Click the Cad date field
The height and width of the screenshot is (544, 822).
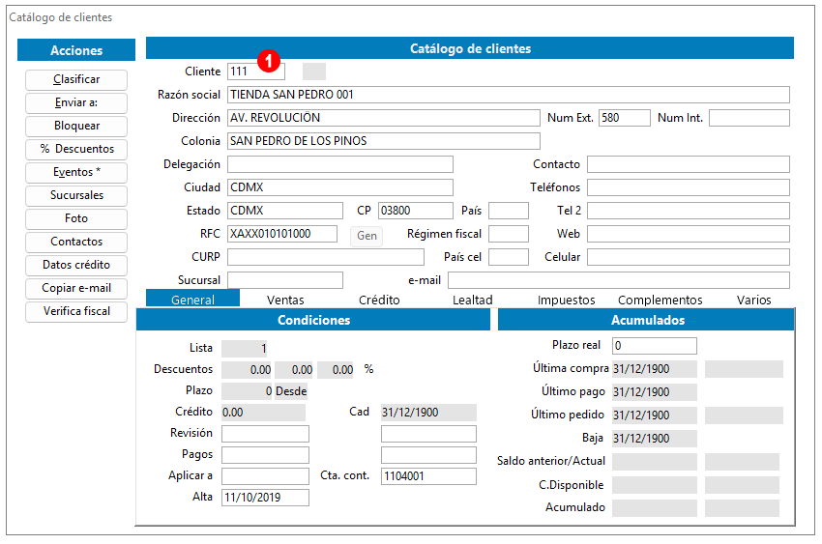click(x=428, y=413)
